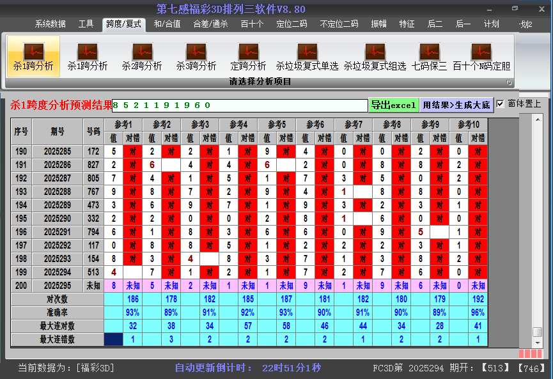
Task: Switch to the 和/合值 tab
Action: coord(167,24)
